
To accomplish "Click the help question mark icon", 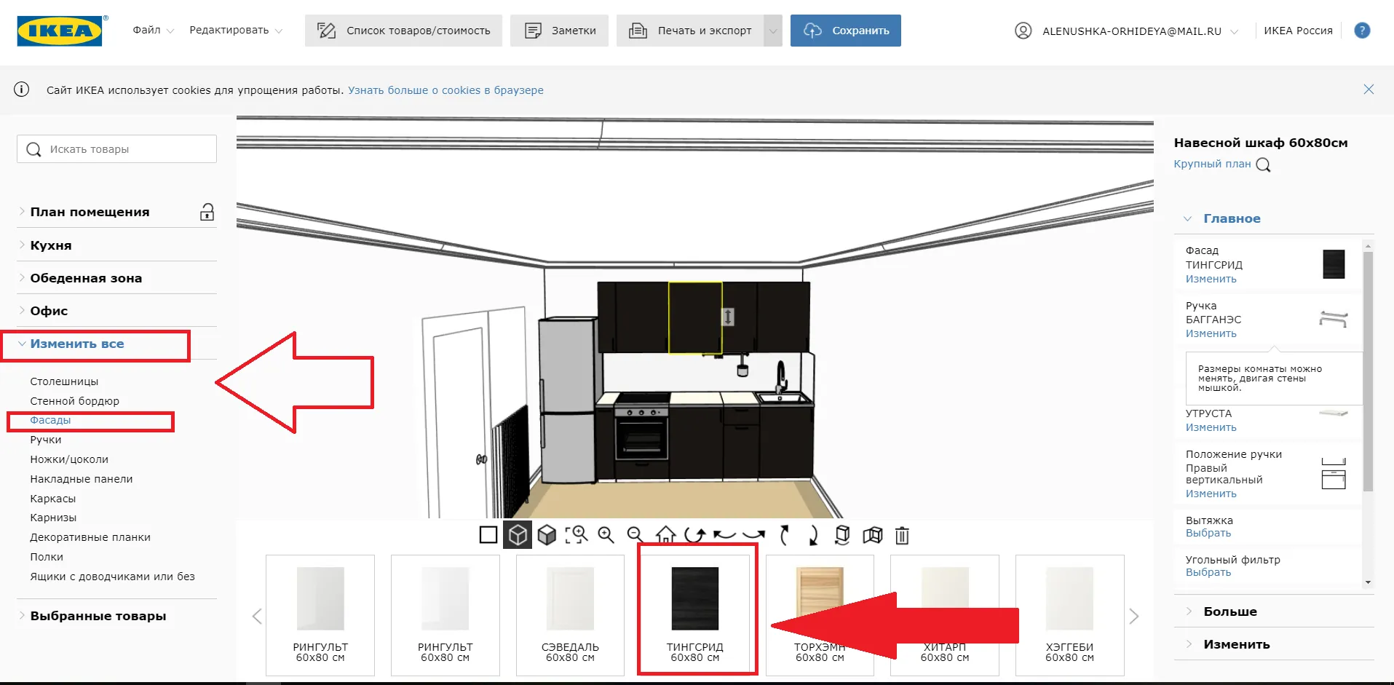I will click(x=1362, y=31).
